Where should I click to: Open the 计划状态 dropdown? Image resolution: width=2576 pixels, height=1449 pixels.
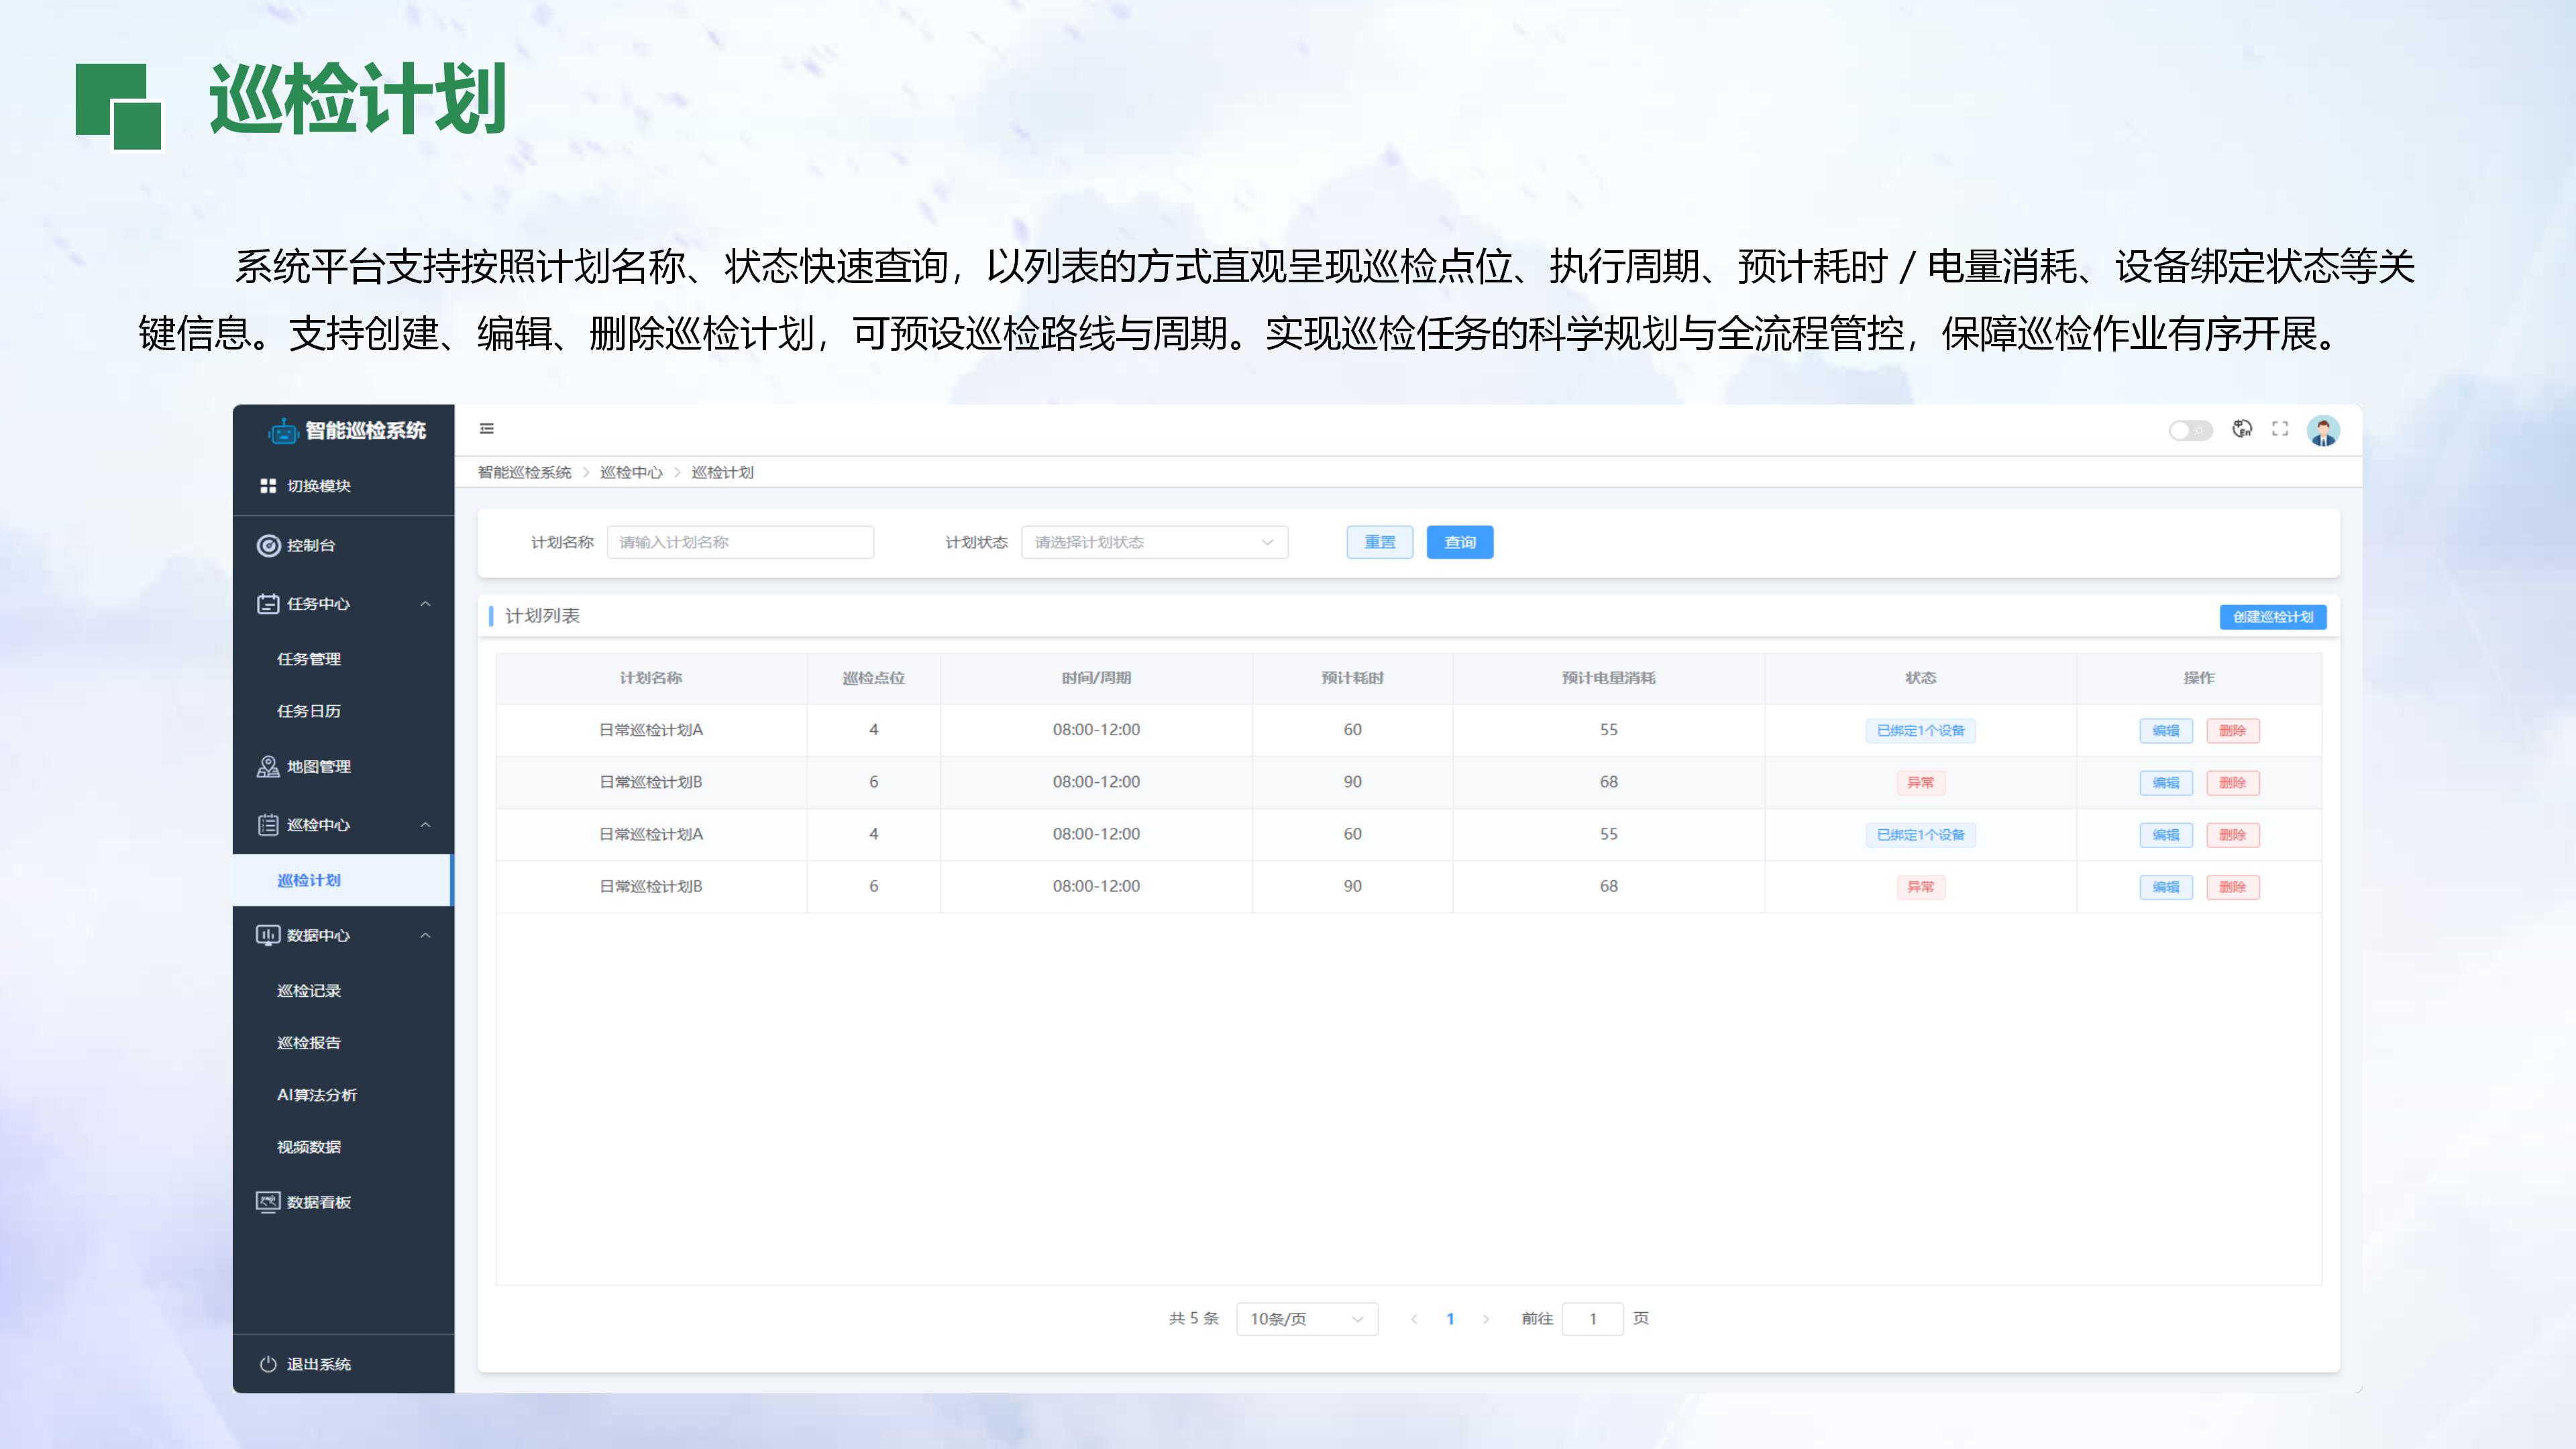click(x=1155, y=542)
